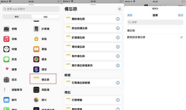Open the 設定 (Settings) app actions

coord(10,80)
